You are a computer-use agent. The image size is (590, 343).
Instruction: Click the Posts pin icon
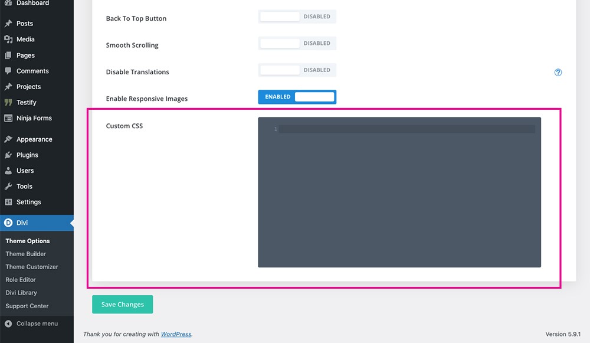click(8, 24)
